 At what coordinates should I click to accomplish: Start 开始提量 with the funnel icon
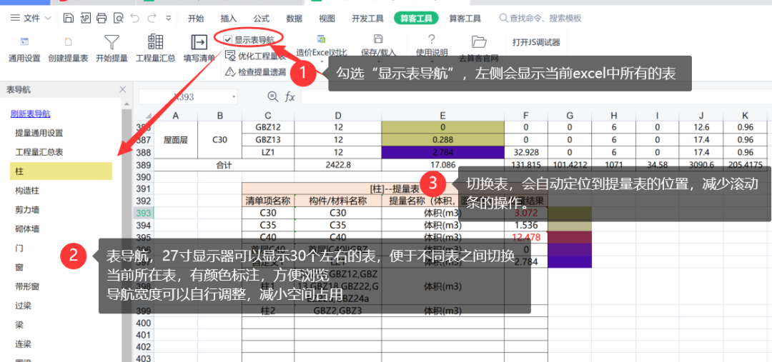tap(112, 42)
